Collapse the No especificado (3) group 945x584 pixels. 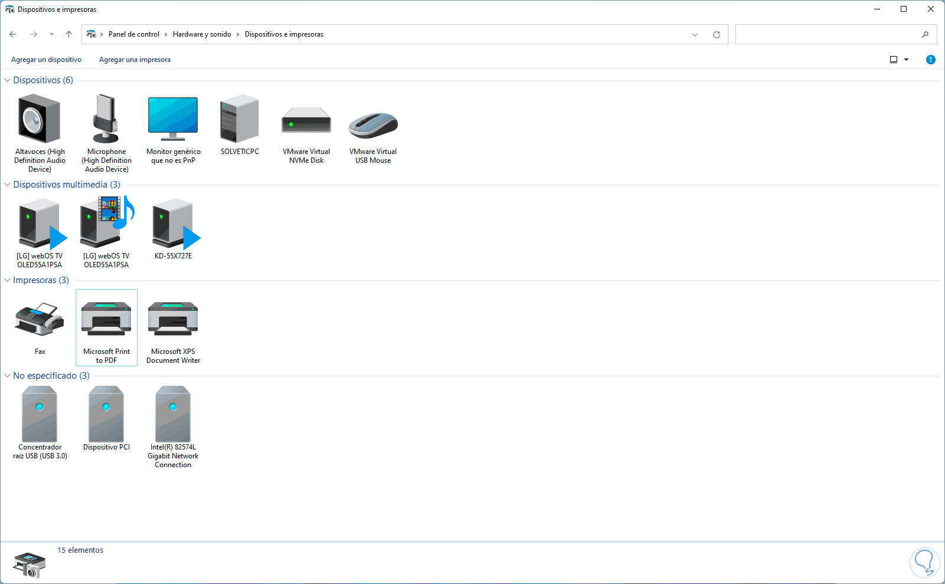click(x=7, y=376)
